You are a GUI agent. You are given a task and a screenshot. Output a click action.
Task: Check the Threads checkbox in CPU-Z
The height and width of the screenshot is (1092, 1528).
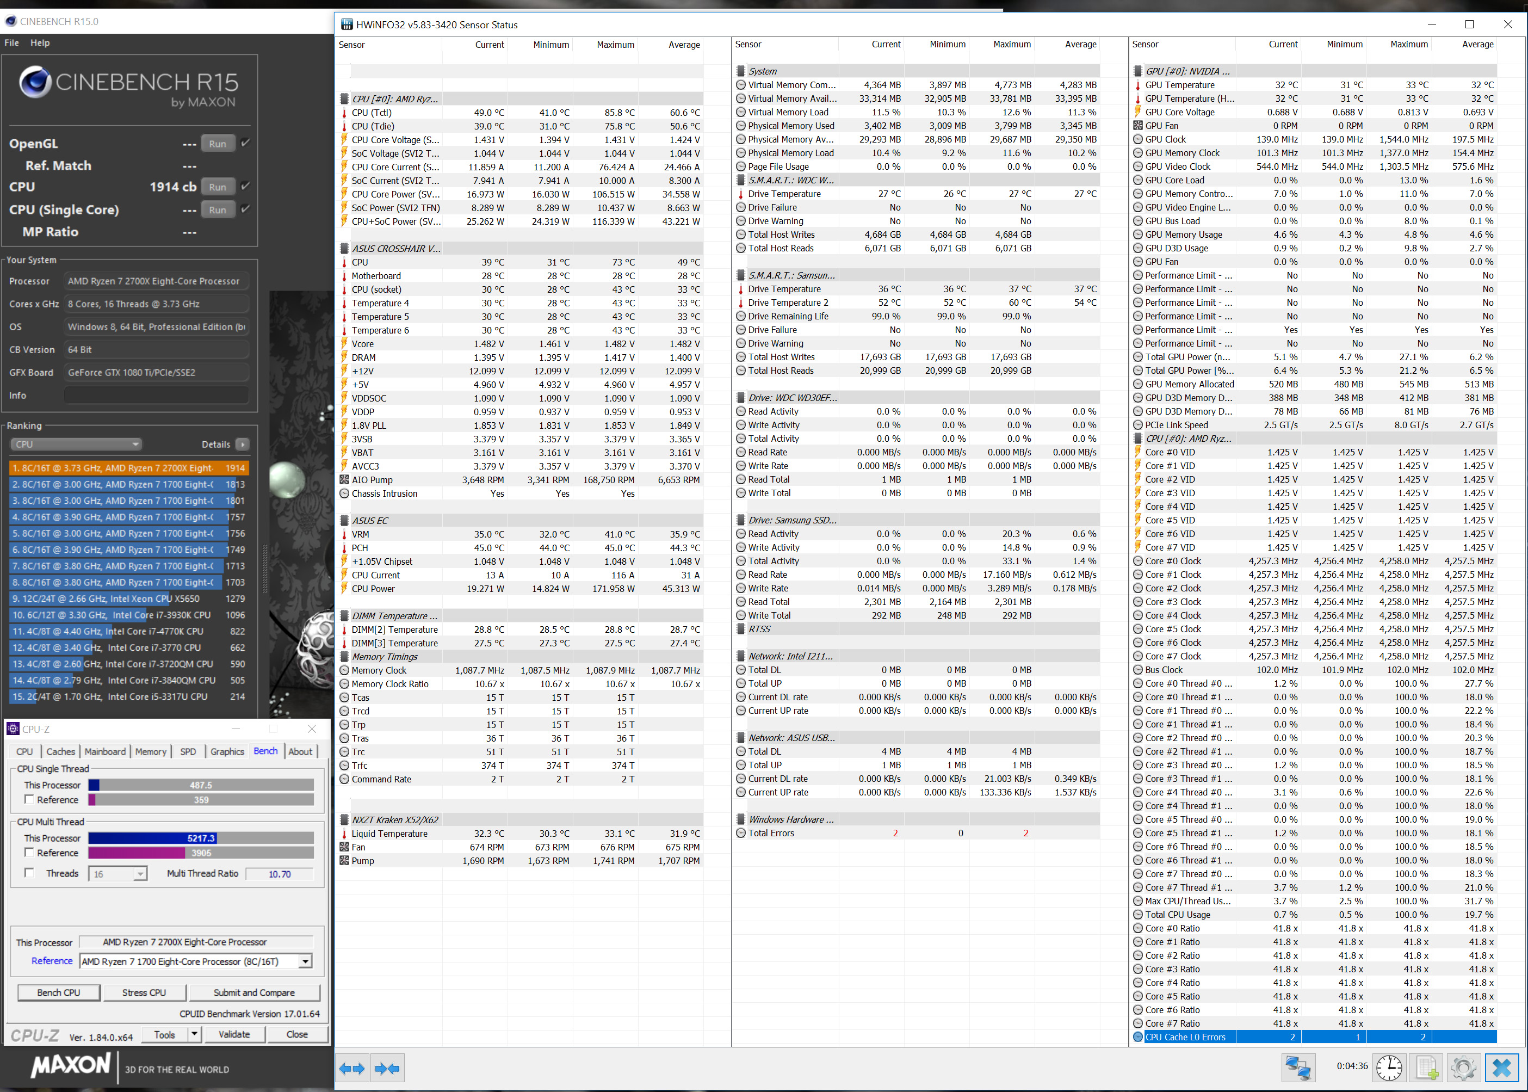[x=29, y=873]
